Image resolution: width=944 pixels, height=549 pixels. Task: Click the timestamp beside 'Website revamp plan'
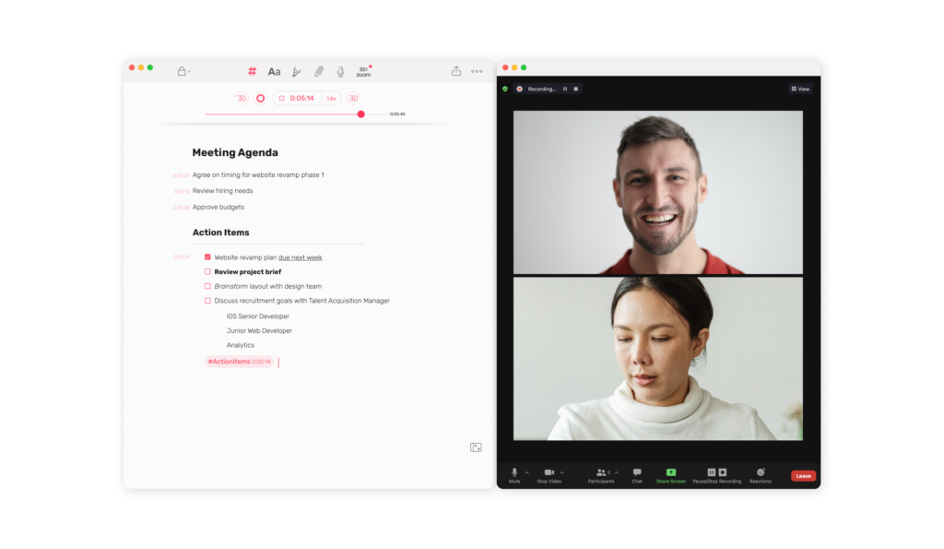(x=182, y=257)
